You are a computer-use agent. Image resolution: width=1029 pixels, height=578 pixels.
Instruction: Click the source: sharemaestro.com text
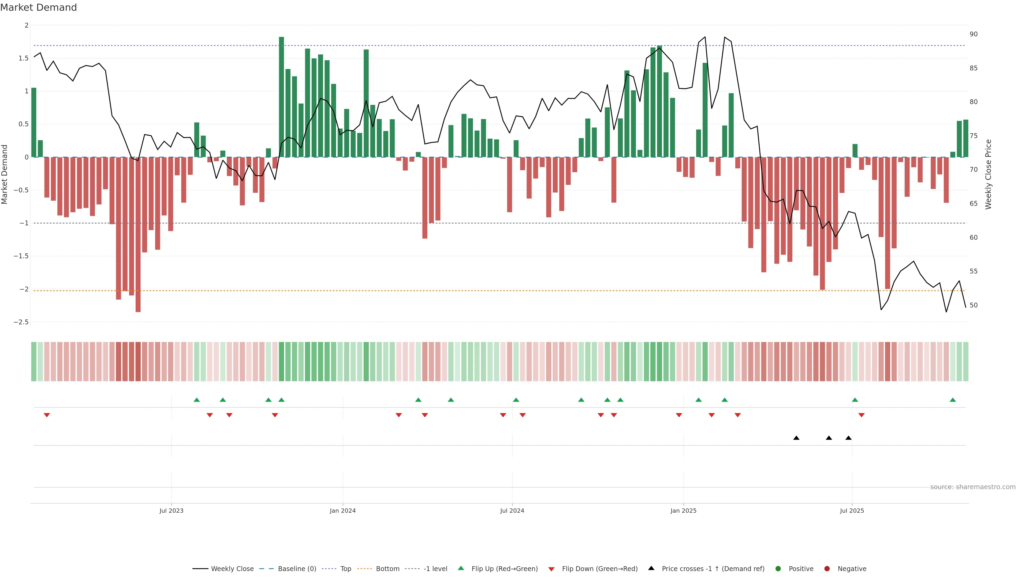(x=973, y=487)
